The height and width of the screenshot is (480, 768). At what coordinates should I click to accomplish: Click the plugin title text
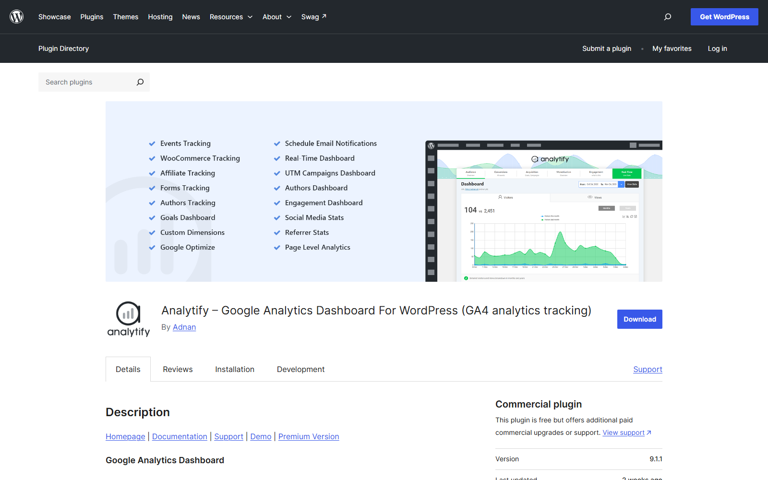(376, 311)
